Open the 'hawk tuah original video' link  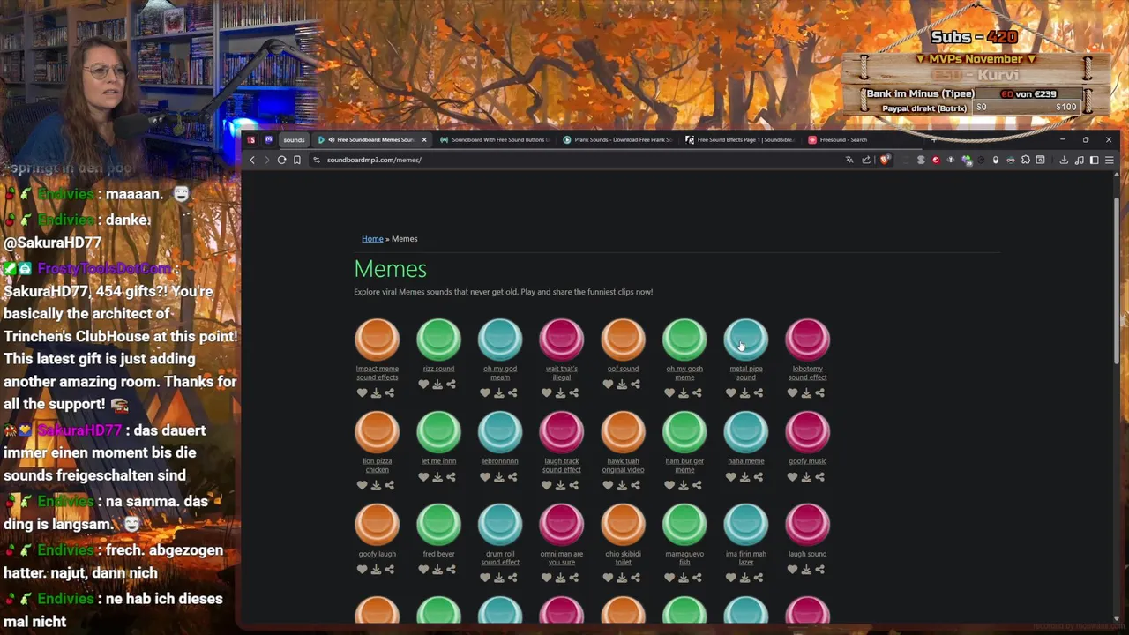(623, 465)
